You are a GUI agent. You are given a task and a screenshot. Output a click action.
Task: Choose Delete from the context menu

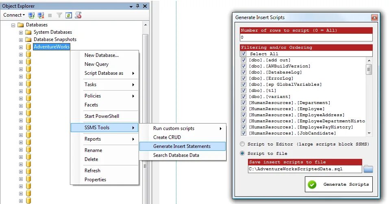click(104, 159)
